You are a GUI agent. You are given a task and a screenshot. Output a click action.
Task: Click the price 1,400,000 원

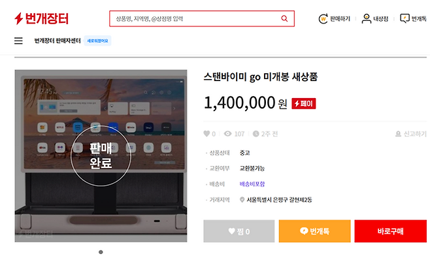[x=245, y=103]
